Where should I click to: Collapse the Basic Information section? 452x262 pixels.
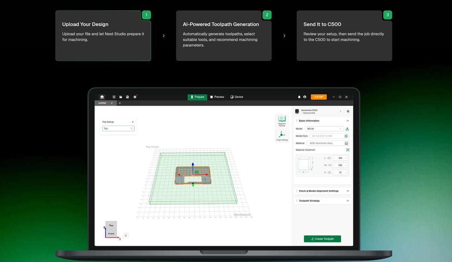click(x=348, y=121)
